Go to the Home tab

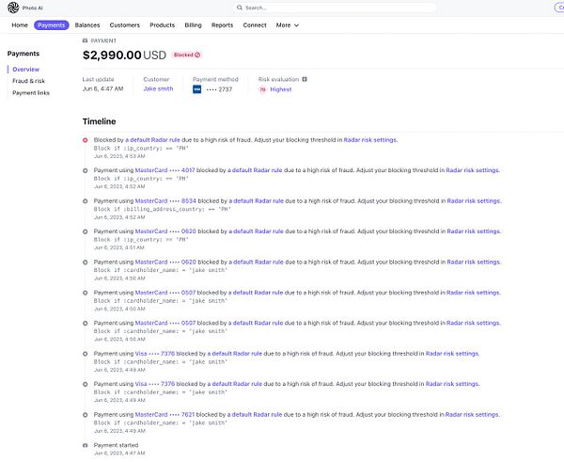point(20,25)
